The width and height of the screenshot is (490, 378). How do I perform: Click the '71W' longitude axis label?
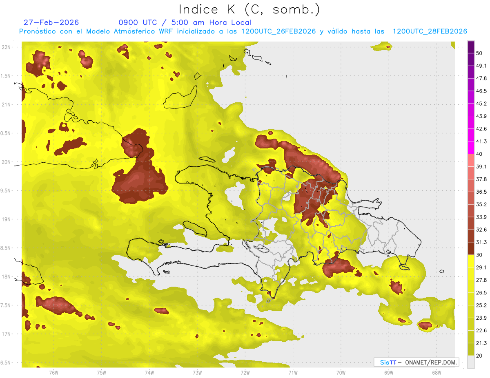293,372
